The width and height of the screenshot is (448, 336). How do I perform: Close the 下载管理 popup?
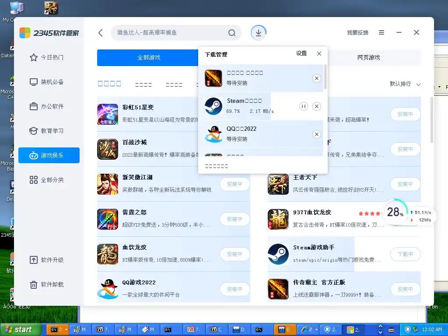(x=319, y=53)
